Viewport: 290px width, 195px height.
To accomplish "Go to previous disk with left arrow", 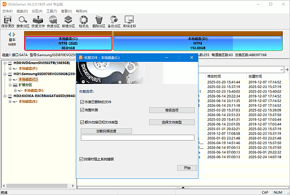I will click(x=10, y=34).
